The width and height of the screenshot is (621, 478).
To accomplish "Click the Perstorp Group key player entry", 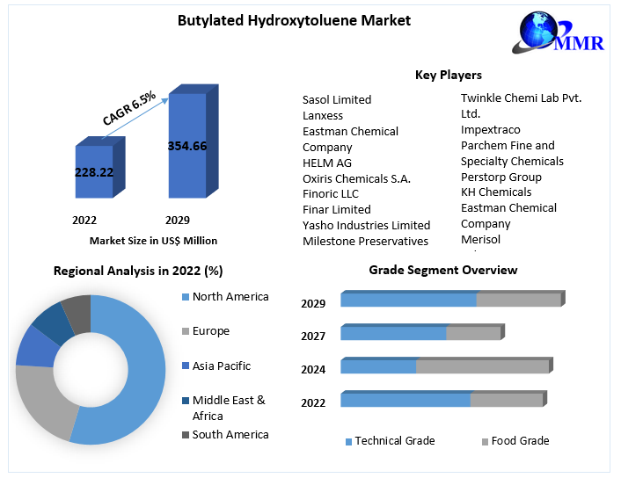I will coord(501,177).
